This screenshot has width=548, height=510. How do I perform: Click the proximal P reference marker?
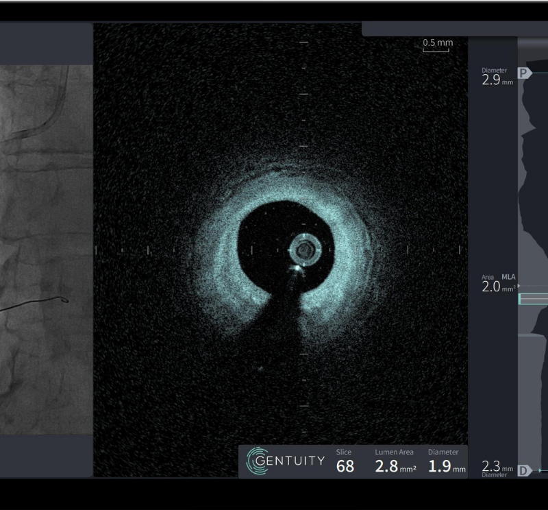[525, 73]
